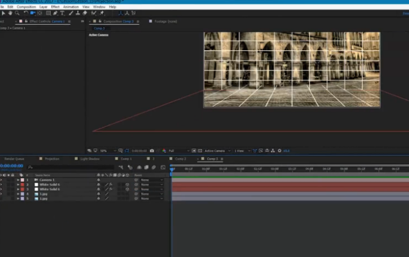Screen dimensions: 409x257
Task: Switch to the Light Shadow timeline tab
Action: (x=90, y=159)
